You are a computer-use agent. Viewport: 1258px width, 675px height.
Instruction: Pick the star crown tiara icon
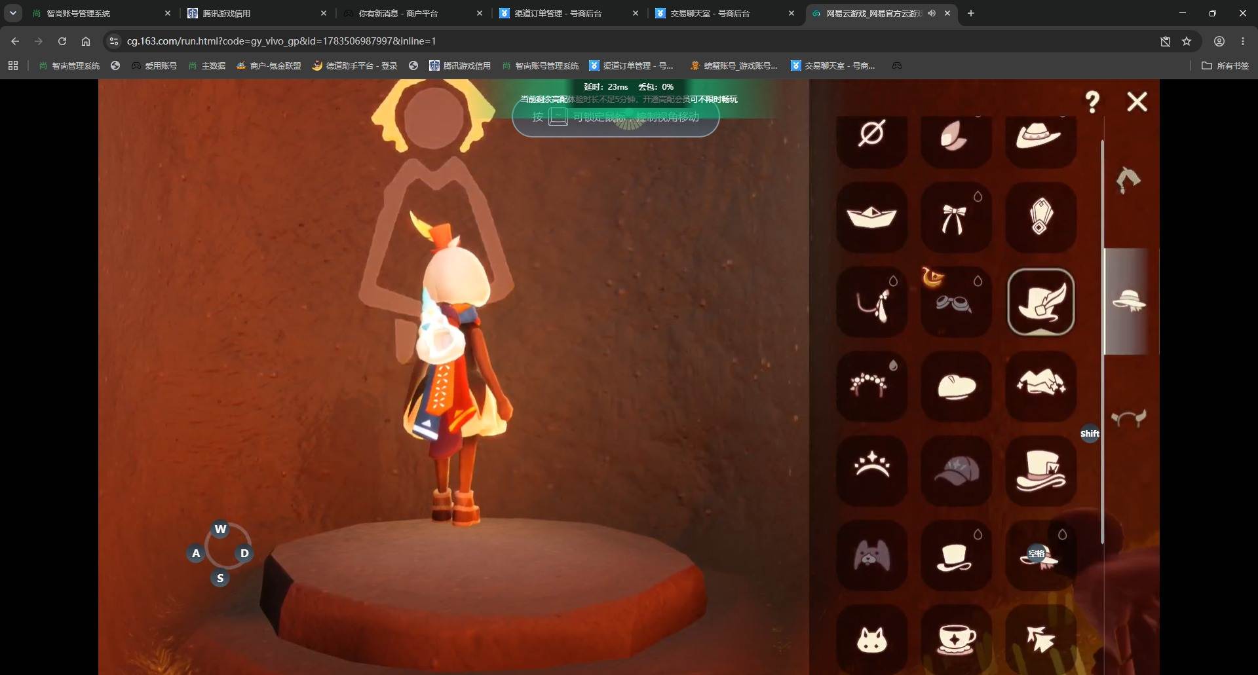tap(871, 471)
